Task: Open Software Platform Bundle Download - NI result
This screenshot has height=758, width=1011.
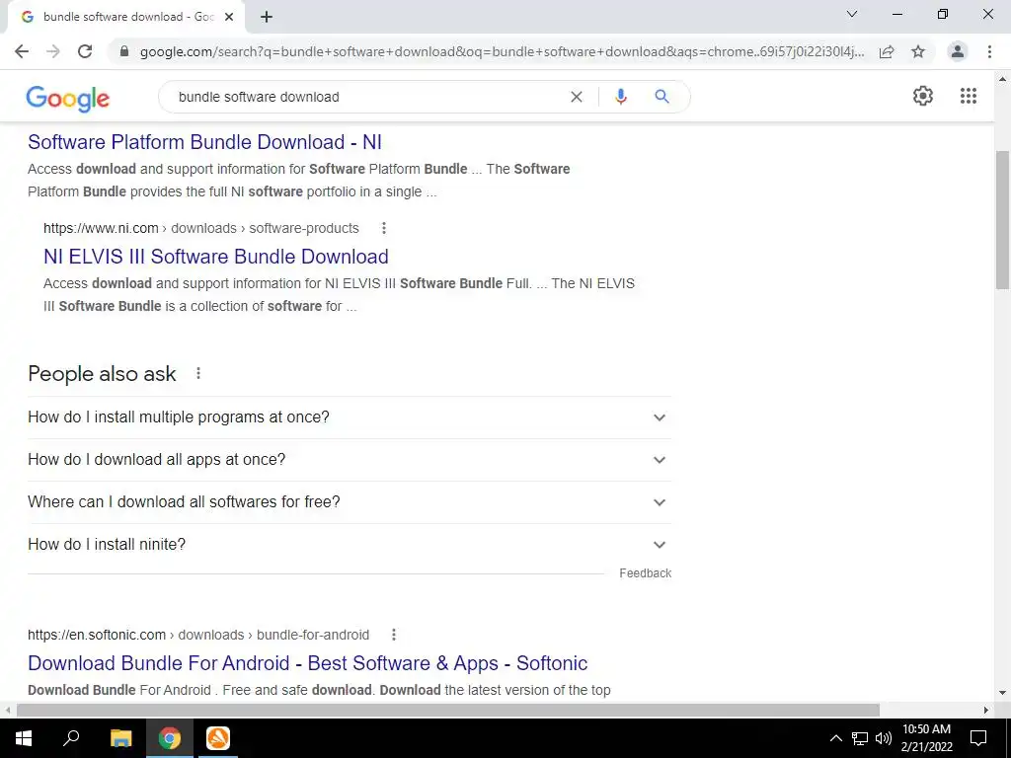Action: tap(205, 142)
